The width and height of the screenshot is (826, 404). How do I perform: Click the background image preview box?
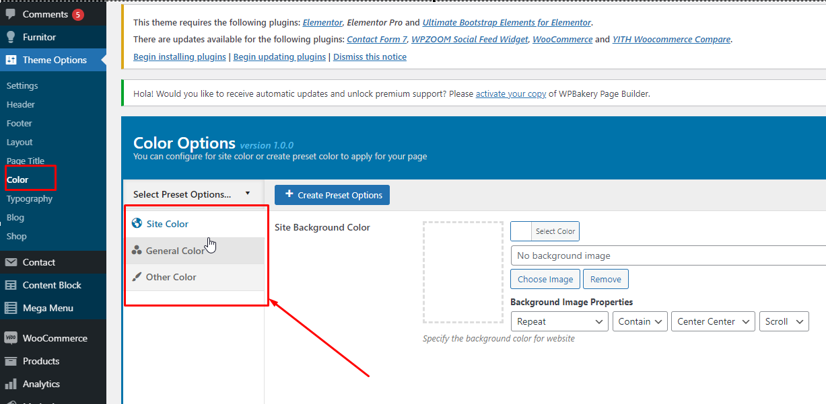pyautogui.click(x=463, y=272)
